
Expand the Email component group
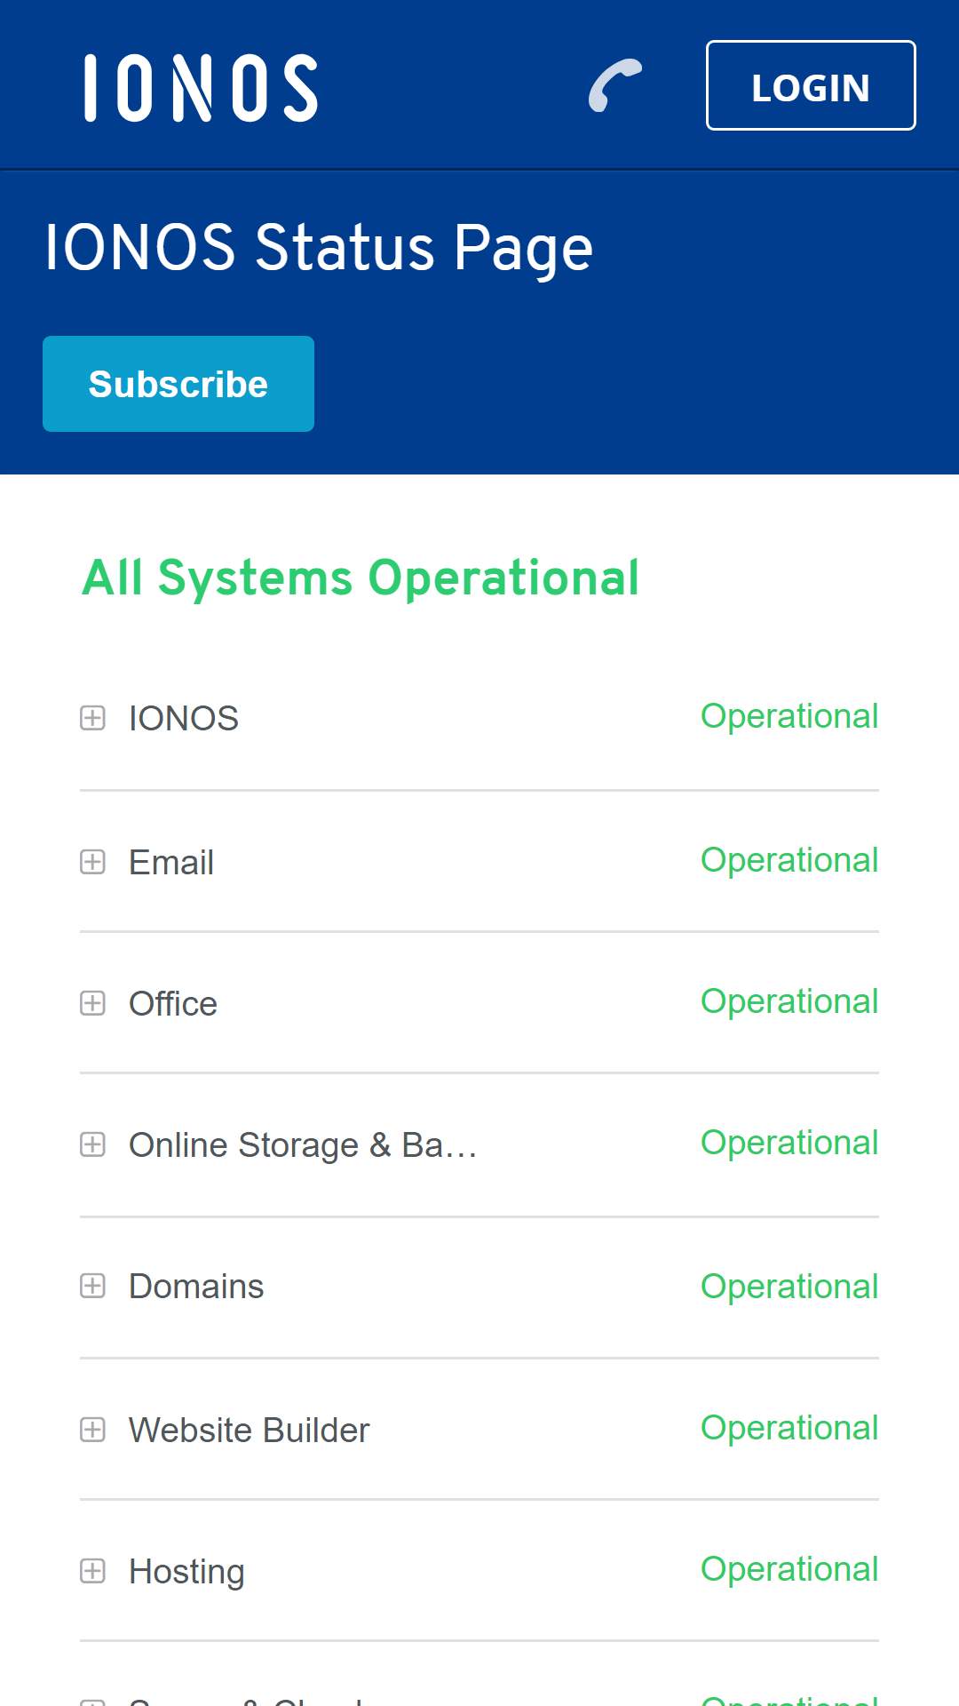92,862
